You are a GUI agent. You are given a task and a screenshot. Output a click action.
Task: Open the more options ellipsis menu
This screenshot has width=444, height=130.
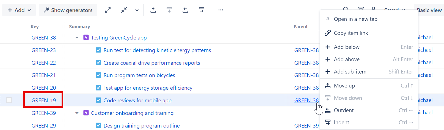pos(220,10)
